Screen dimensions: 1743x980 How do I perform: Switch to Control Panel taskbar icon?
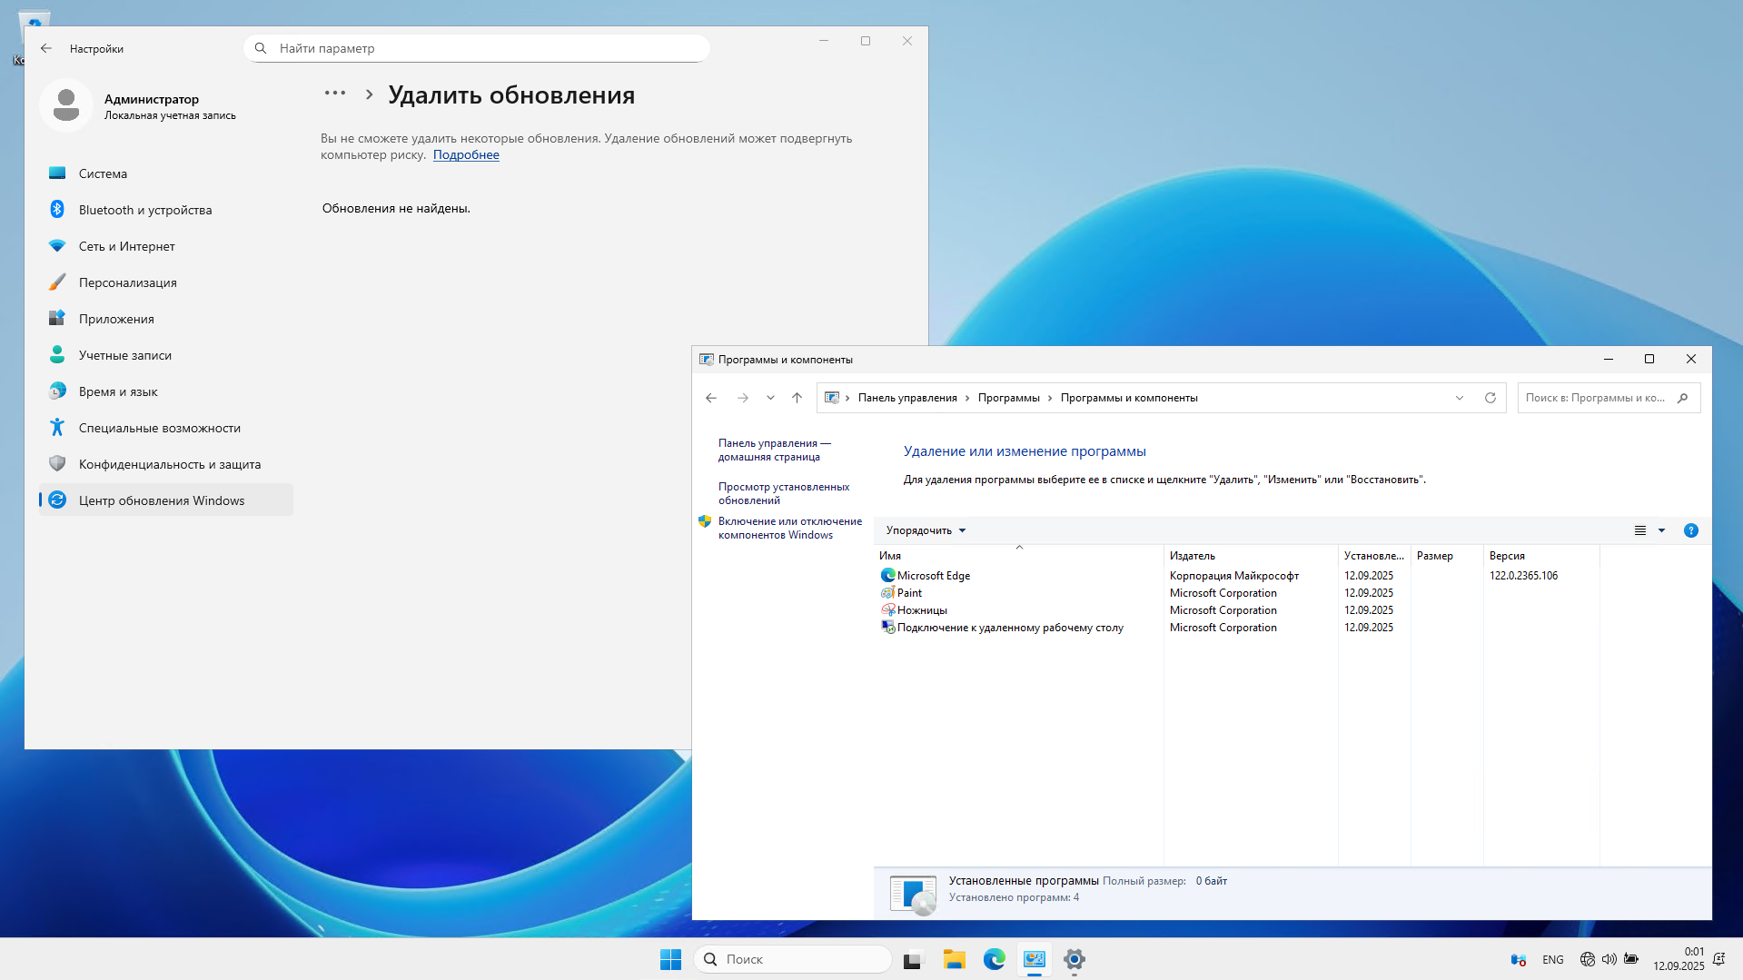pyautogui.click(x=1035, y=959)
